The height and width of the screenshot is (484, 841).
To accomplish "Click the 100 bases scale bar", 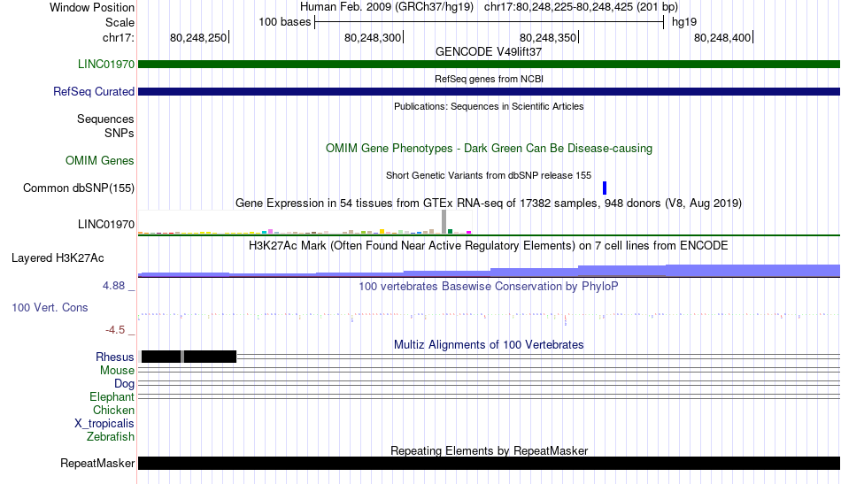I will coord(489,22).
